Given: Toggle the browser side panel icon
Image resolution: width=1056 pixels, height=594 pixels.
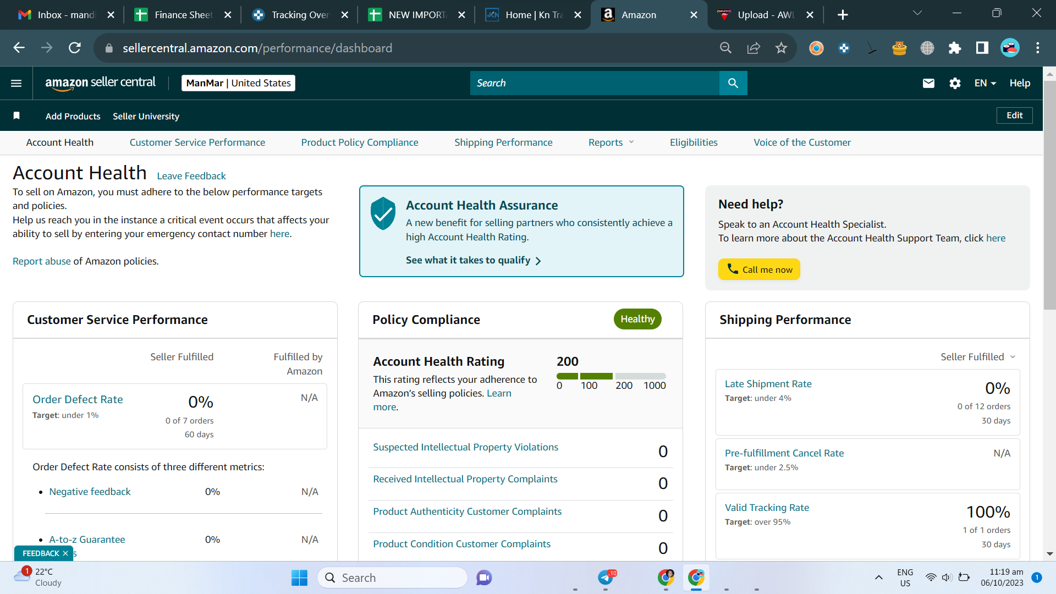Looking at the screenshot, I should [x=982, y=48].
